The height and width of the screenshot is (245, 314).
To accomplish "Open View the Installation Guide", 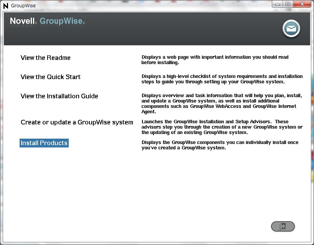I will (x=59, y=96).
